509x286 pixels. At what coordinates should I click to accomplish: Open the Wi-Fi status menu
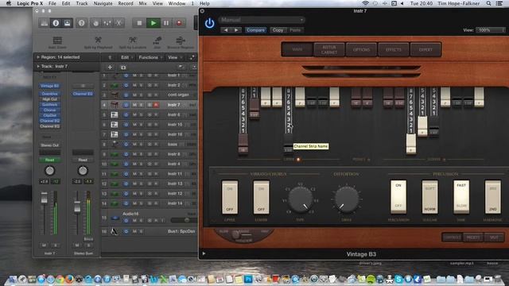coord(366,3)
